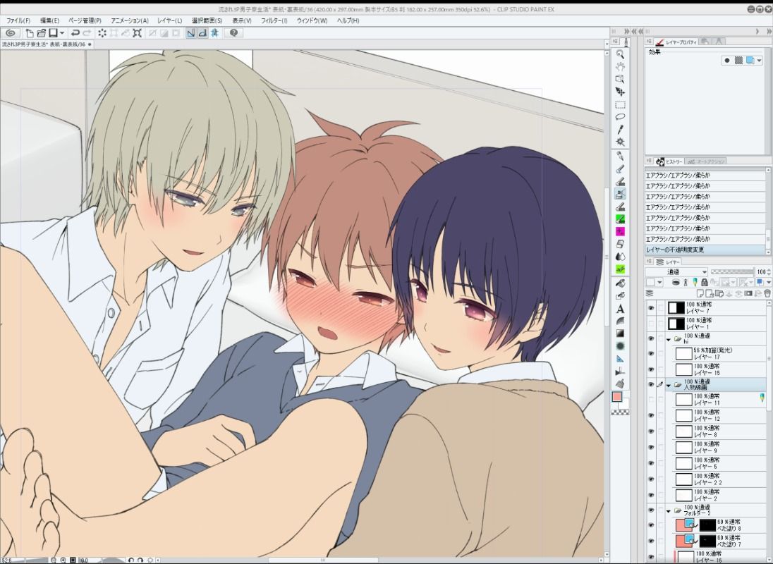Image resolution: width=773 pixels, height=564 pixels.
Task: Click the open file folder icon
Action: [42, 33]
